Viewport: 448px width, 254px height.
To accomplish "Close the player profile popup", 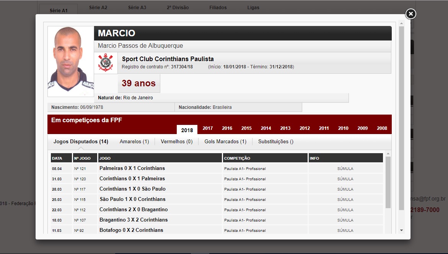I will coord(411,14).
